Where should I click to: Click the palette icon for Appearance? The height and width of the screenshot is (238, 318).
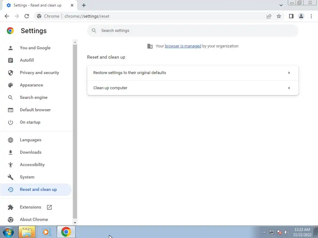[x=11, y=85]
